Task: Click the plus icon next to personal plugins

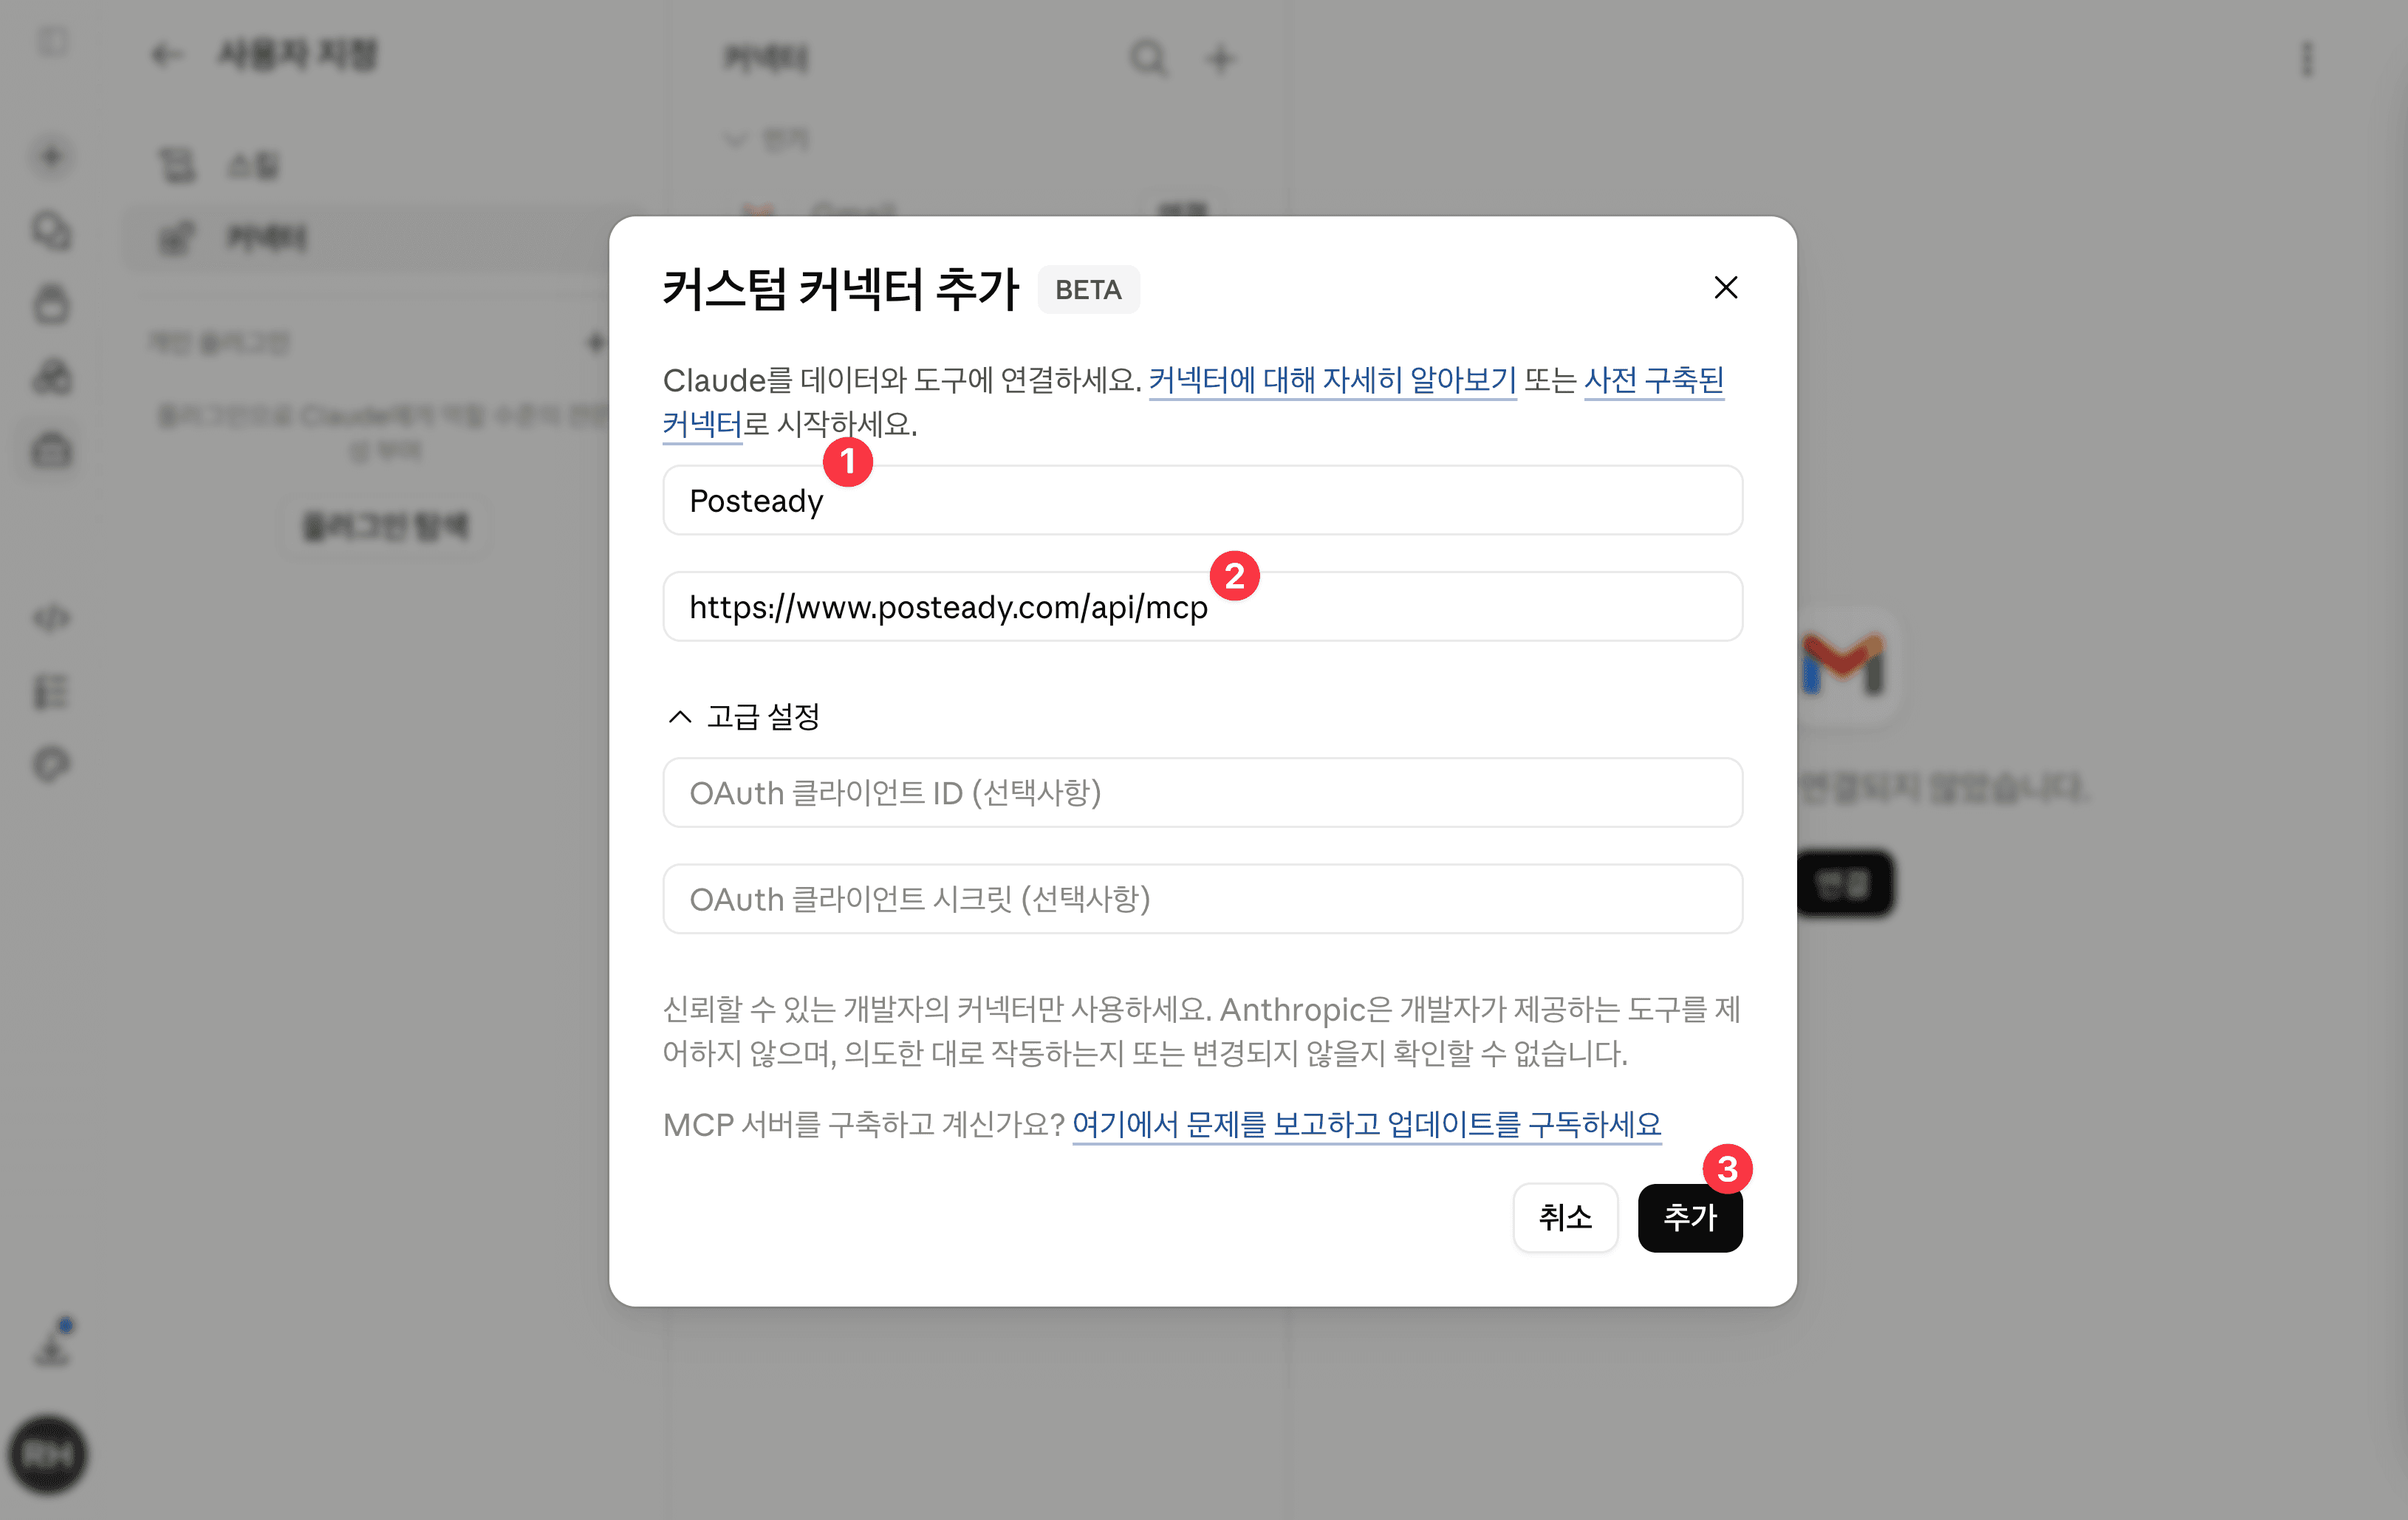Action: pos(595,342)
